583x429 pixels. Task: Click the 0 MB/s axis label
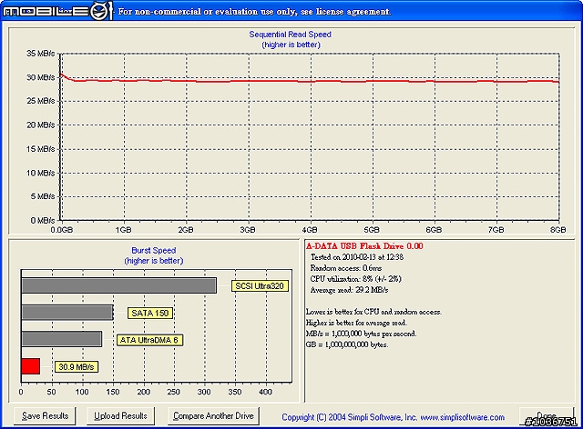pyautogui.click(x=43, y=221)
